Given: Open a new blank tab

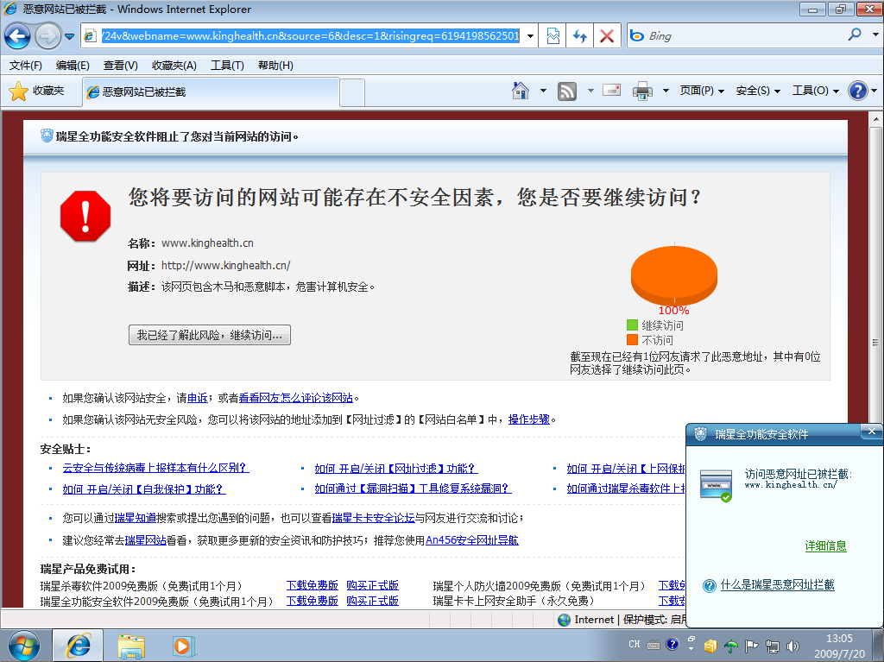Looking at the screenshot, I should point(352,92).
